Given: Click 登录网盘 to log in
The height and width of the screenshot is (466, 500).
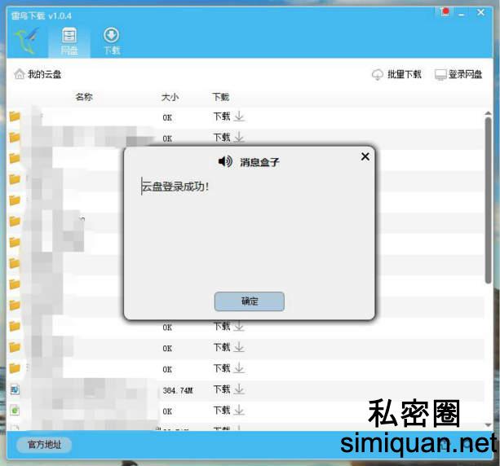Looking at the screenshot, I should [458, 74].
